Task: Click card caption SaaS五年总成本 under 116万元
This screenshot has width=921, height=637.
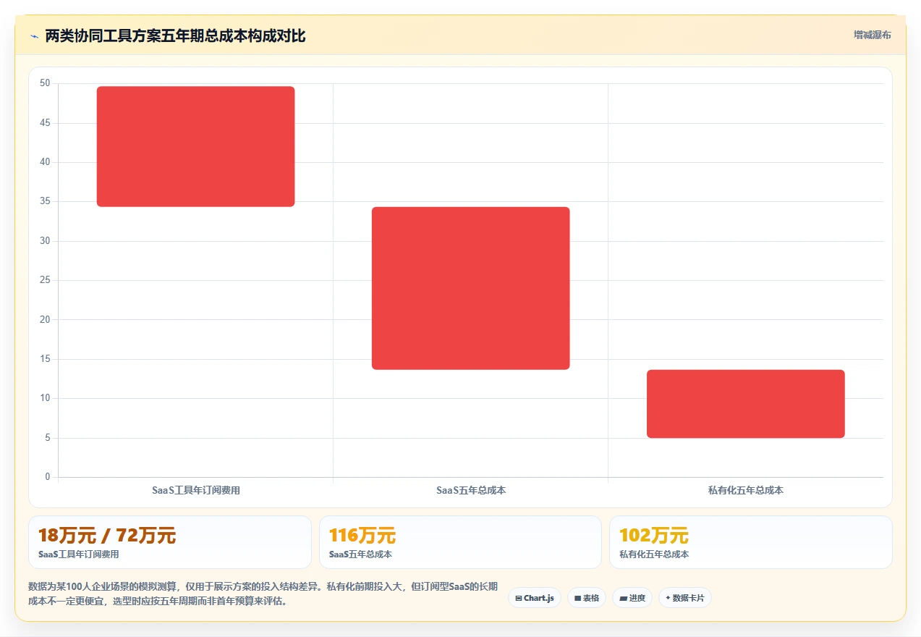Action: coord(360,554)
